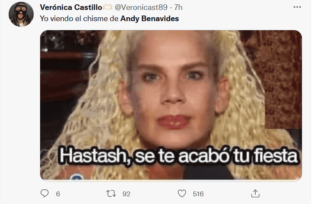Viewport: 314px width, 204px height.
Task: Open the GIF of the blonde wig person
Action: pyautogui.click(x=171, y=105)
